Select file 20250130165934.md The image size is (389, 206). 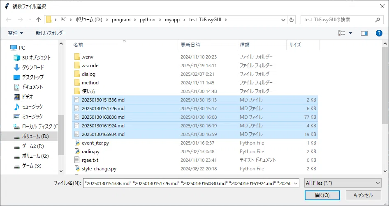click(195, 134)
